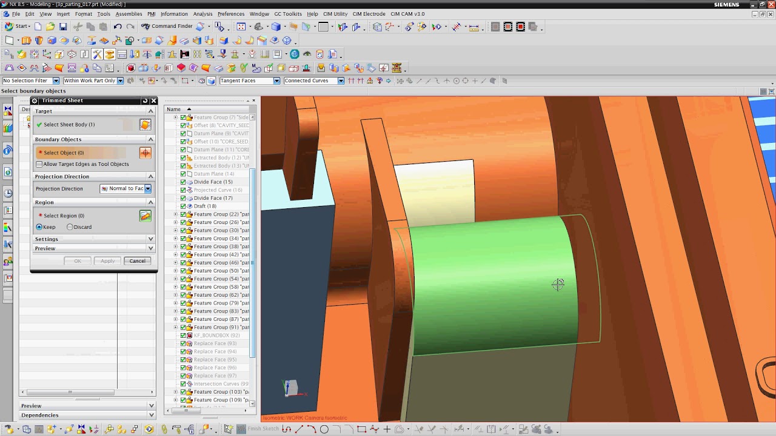Click the Select Region icon
Viewport: 776px width, 436px height.
pyautogui.click(x=145, y=216)
